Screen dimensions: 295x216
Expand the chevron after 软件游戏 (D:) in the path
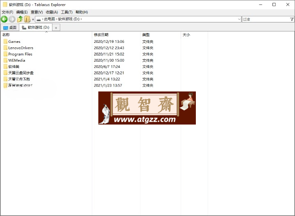(81, 19)
